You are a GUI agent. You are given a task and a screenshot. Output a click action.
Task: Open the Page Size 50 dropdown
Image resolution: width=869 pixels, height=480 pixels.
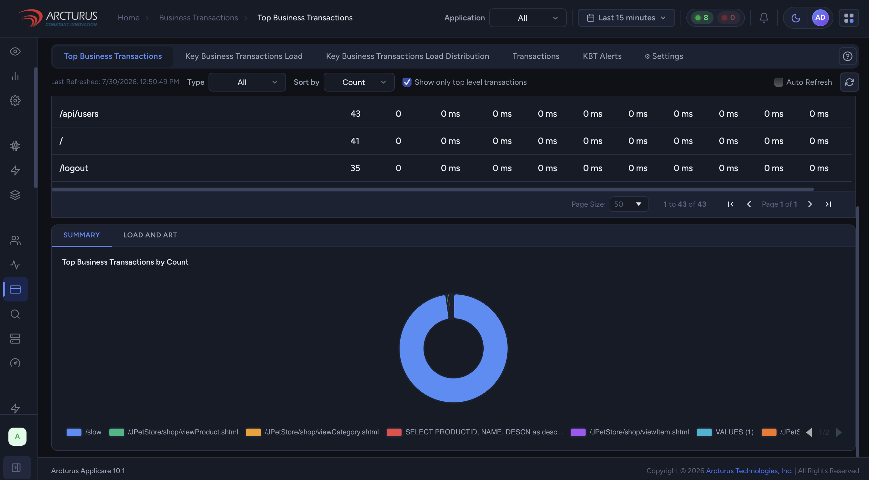629,204
